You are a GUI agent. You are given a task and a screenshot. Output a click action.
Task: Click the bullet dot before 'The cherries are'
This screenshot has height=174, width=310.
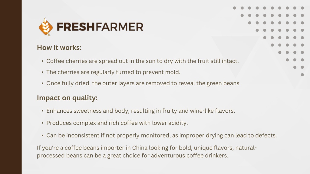click(42, 72)
